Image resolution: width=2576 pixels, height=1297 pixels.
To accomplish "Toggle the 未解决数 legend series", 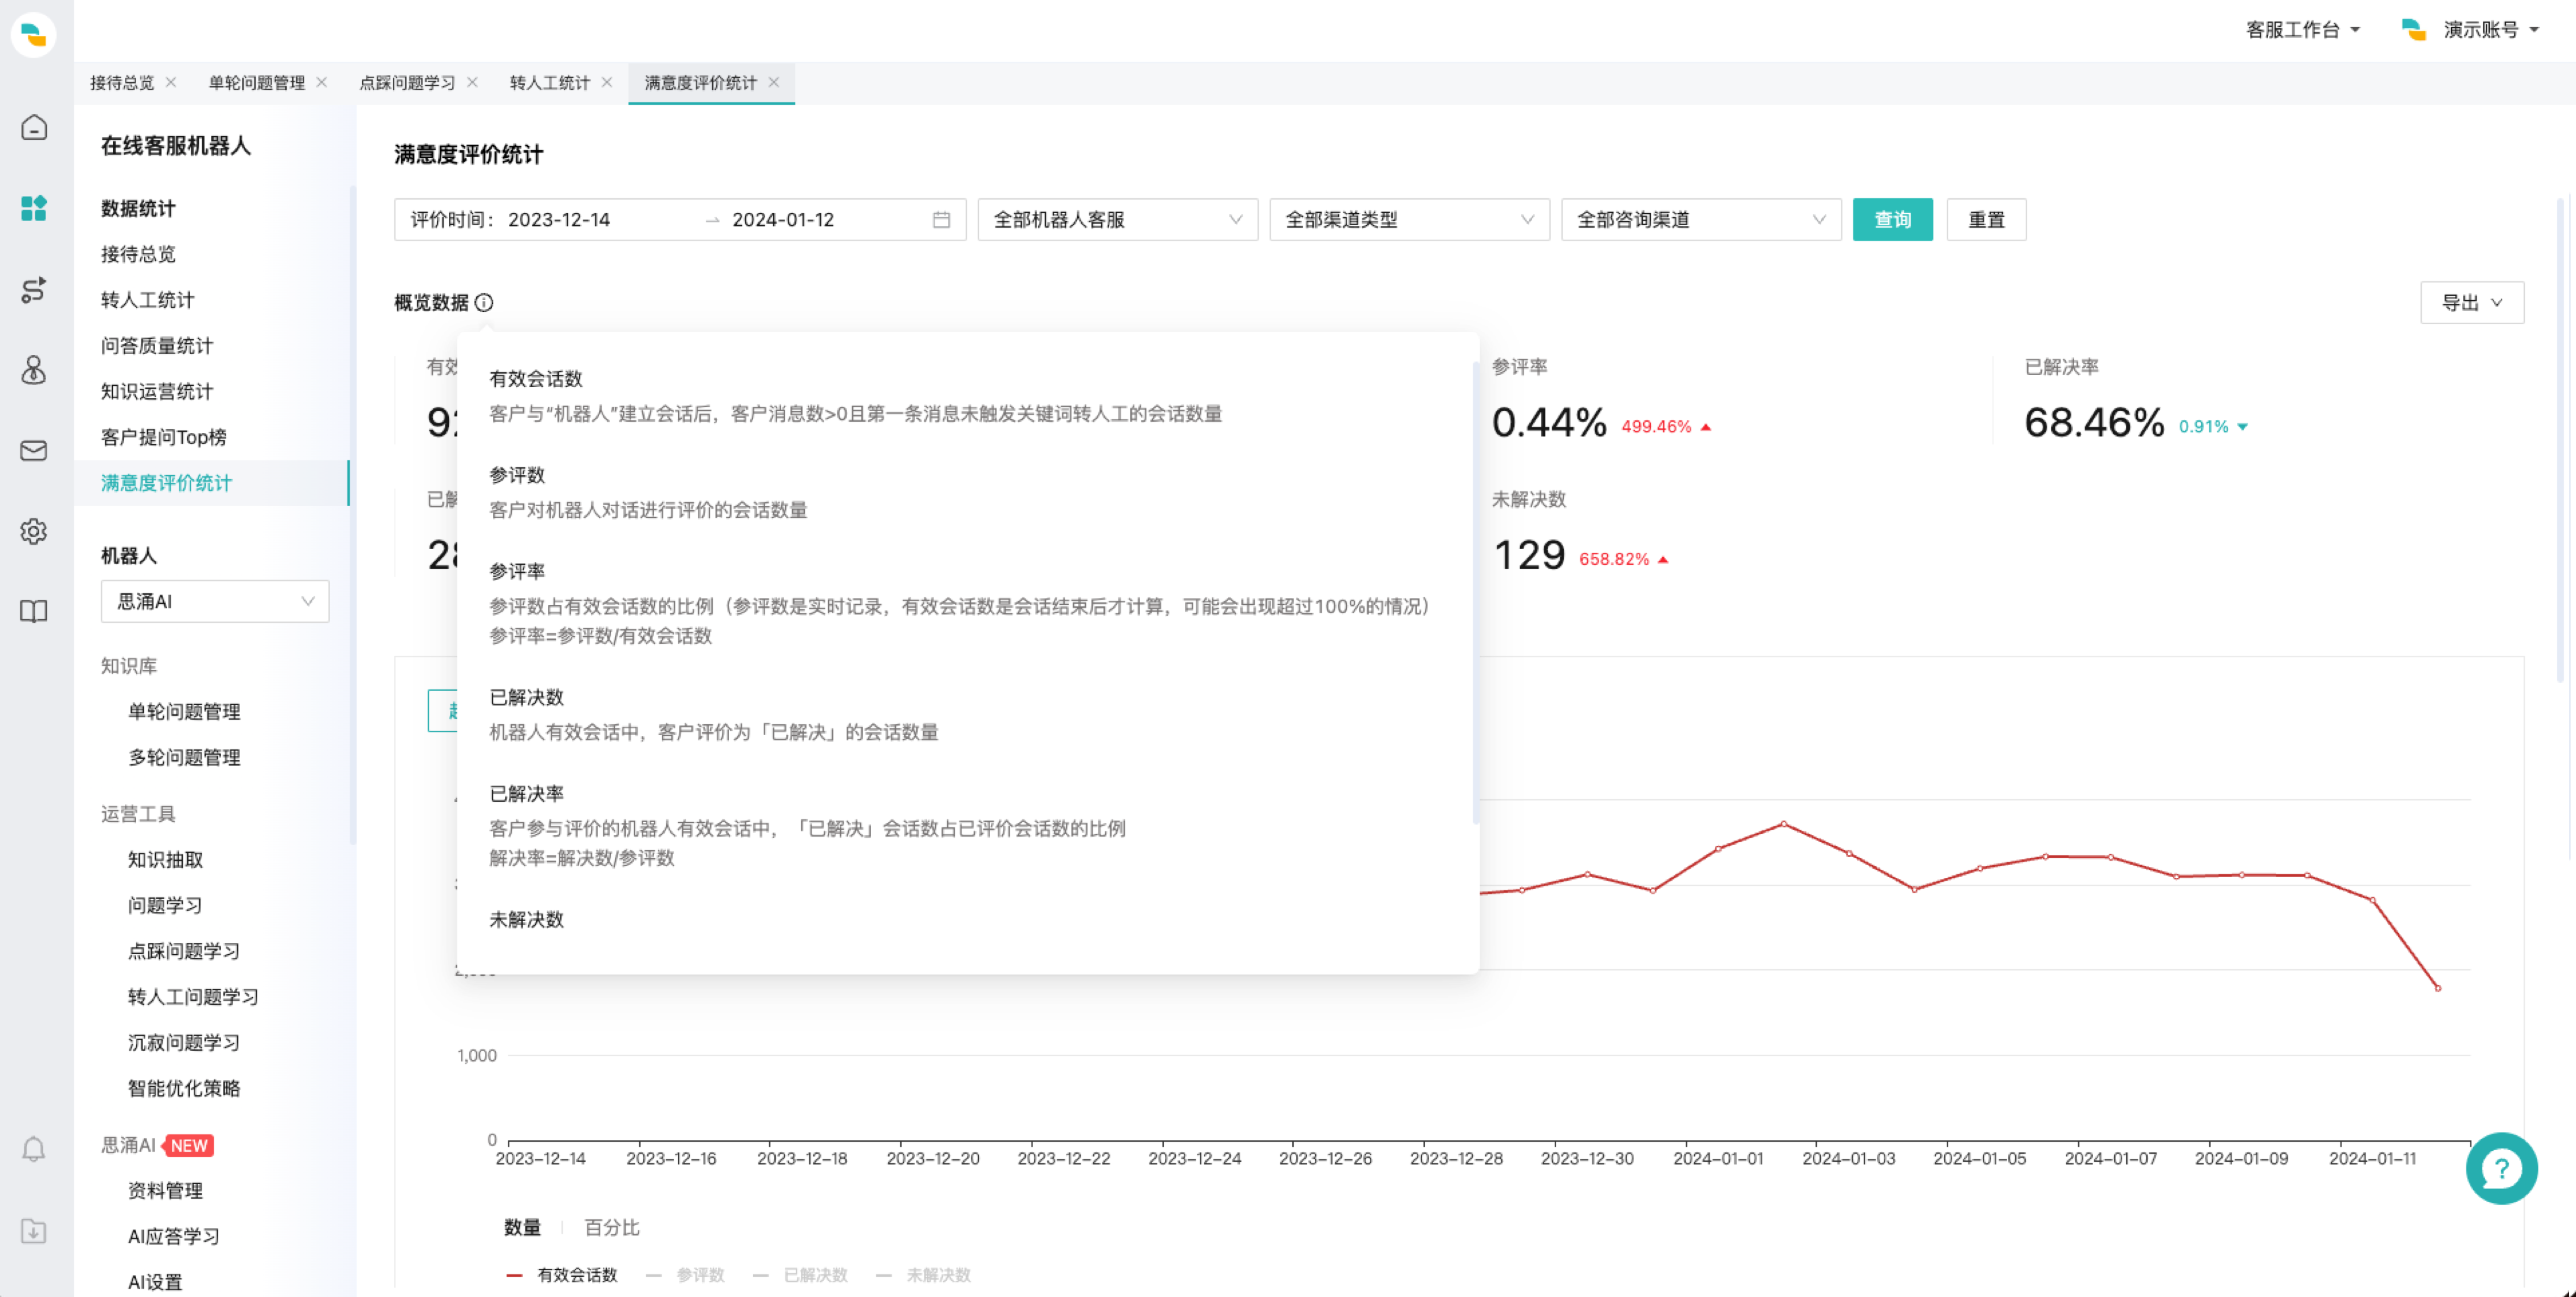I will tap(923, 1274).
